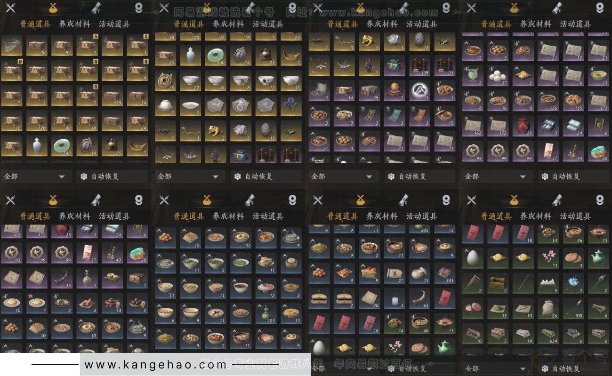The height and width of the screenshot is (376, 612).
Task: Click the orange orb on red stand
Action: point(394,89)
